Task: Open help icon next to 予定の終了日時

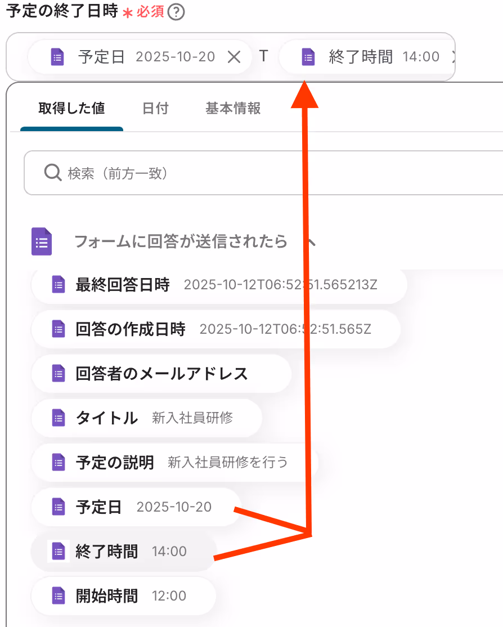Action: click(176, 12)
